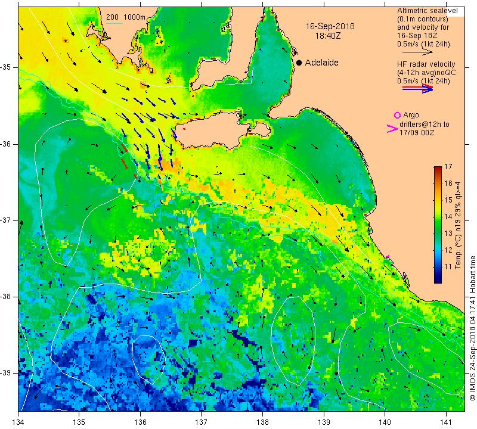
Task: Click the 16 label on temperature scale
Action: coord(448,184)
